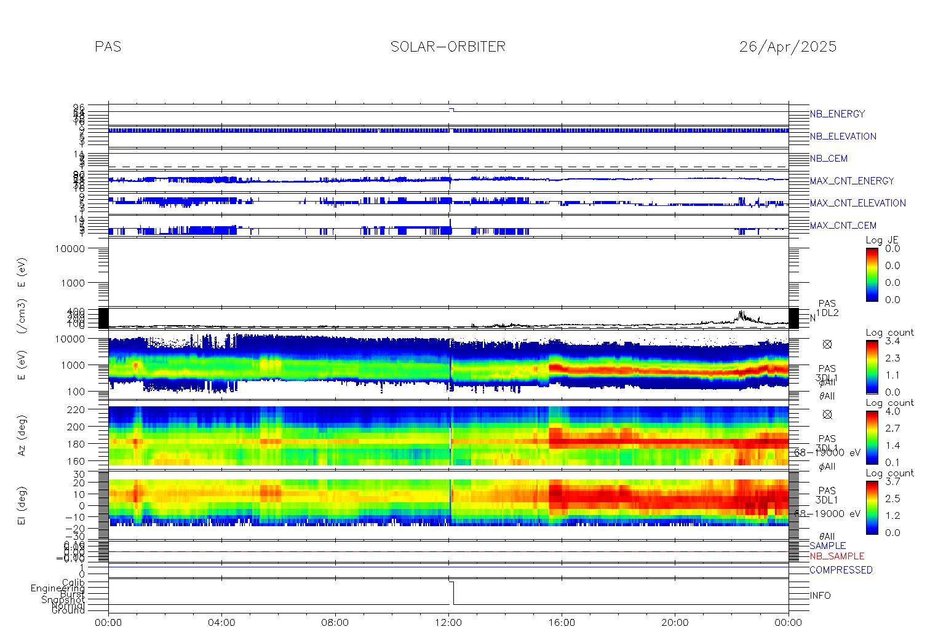Select the MAX_CNT_ENERGY label
Image resolution: width=930 pixels, height=627 pixels.
(x=851, y=181)
